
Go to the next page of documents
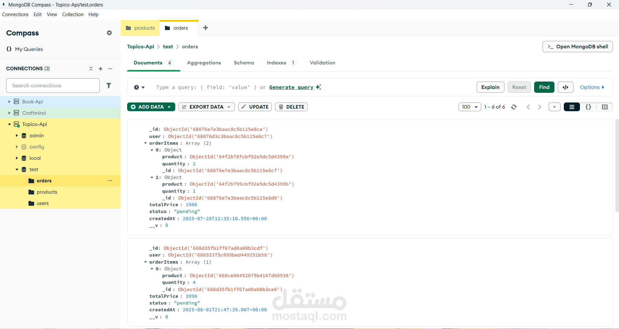(x=540, y=107)
